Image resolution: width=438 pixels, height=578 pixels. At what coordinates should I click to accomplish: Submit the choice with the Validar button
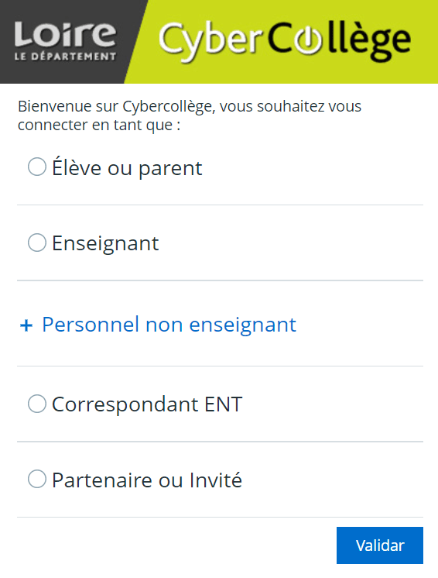tap(380, 545)
